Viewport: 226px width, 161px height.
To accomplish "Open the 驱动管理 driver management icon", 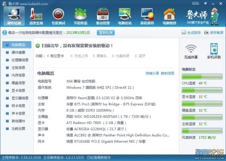I will (103, 16).
